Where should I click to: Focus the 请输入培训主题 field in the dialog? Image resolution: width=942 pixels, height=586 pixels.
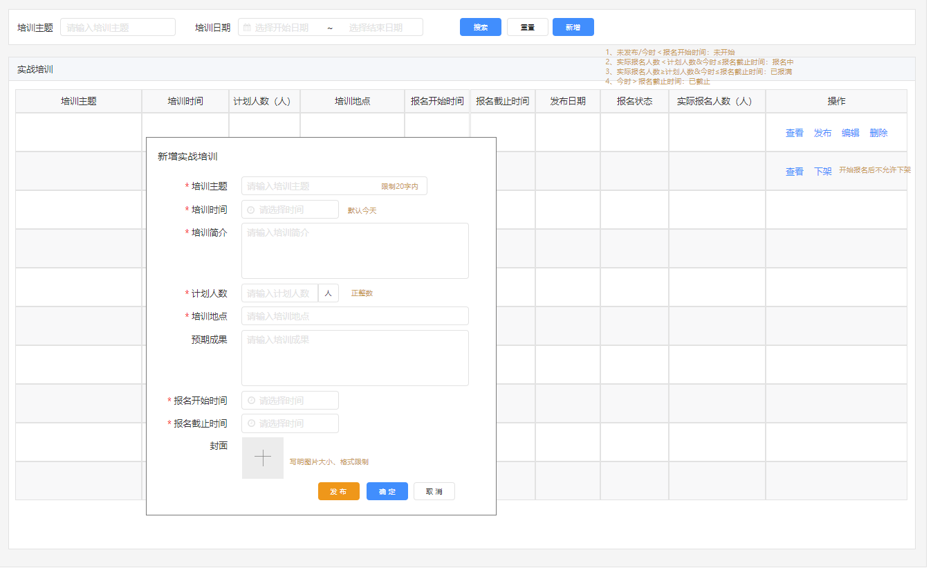pyautogui.click(x=334, y=186)
